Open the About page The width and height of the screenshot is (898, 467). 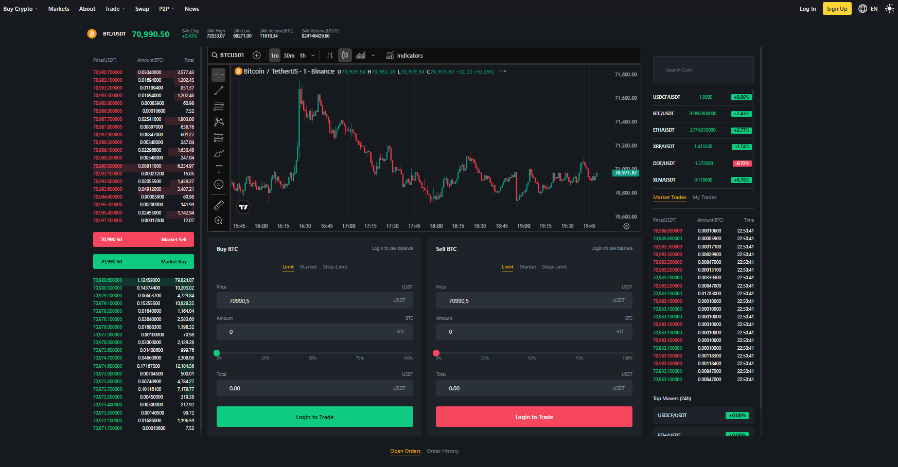tap(87, 9)
